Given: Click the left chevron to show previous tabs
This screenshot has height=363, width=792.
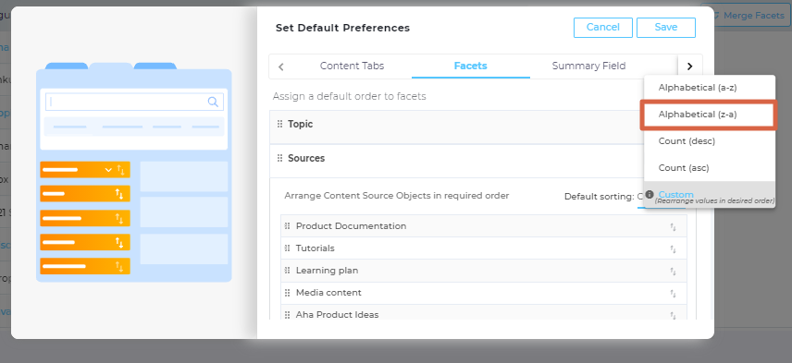Looking at the screenshot, I should (x=281, y=67).
